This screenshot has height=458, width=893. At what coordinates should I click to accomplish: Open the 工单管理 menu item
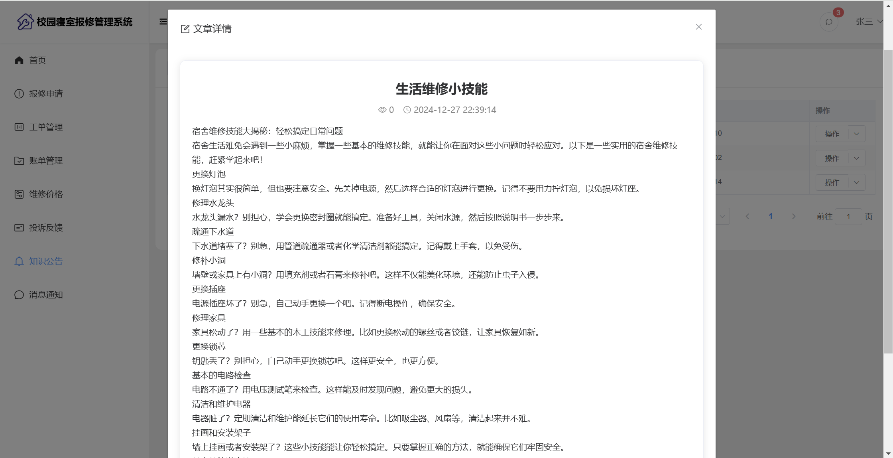[x=46, y=127]
